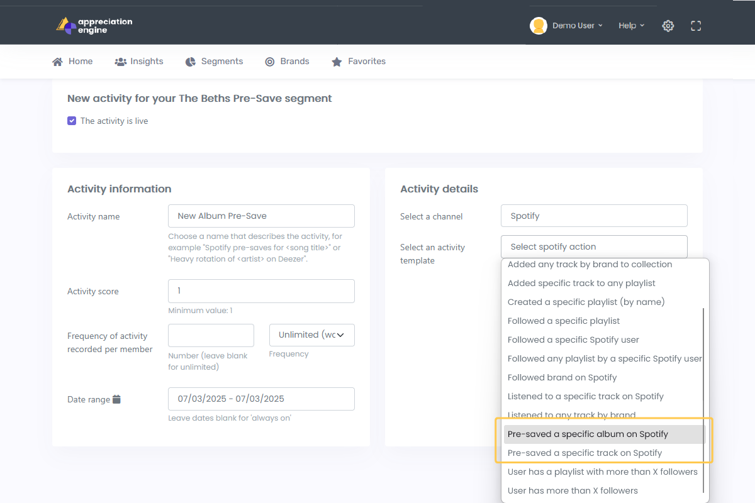Screen dimensions: 755x503
Task: Open the Insights menu item
Action: (139, 62)
